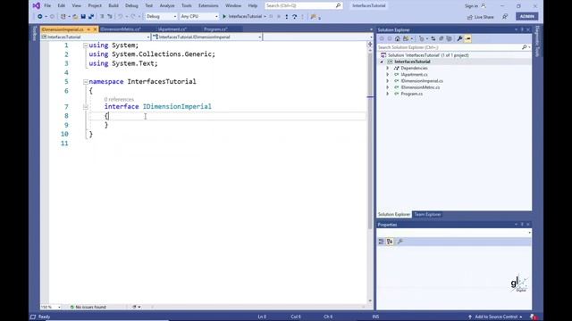The width and height of the screenshot is (572, 321).
Task: Expand the Dependencies node
Action: coord(387,68)
